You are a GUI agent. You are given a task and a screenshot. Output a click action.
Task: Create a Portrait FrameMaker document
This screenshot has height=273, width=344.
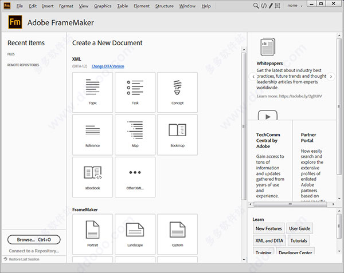[92, 234]
